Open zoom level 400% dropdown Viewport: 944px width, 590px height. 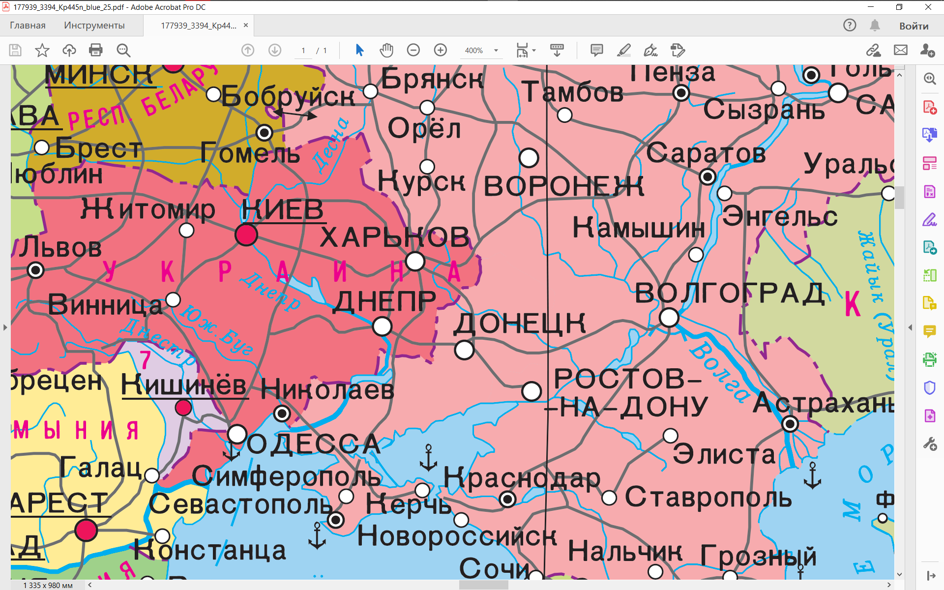[496, 50]
